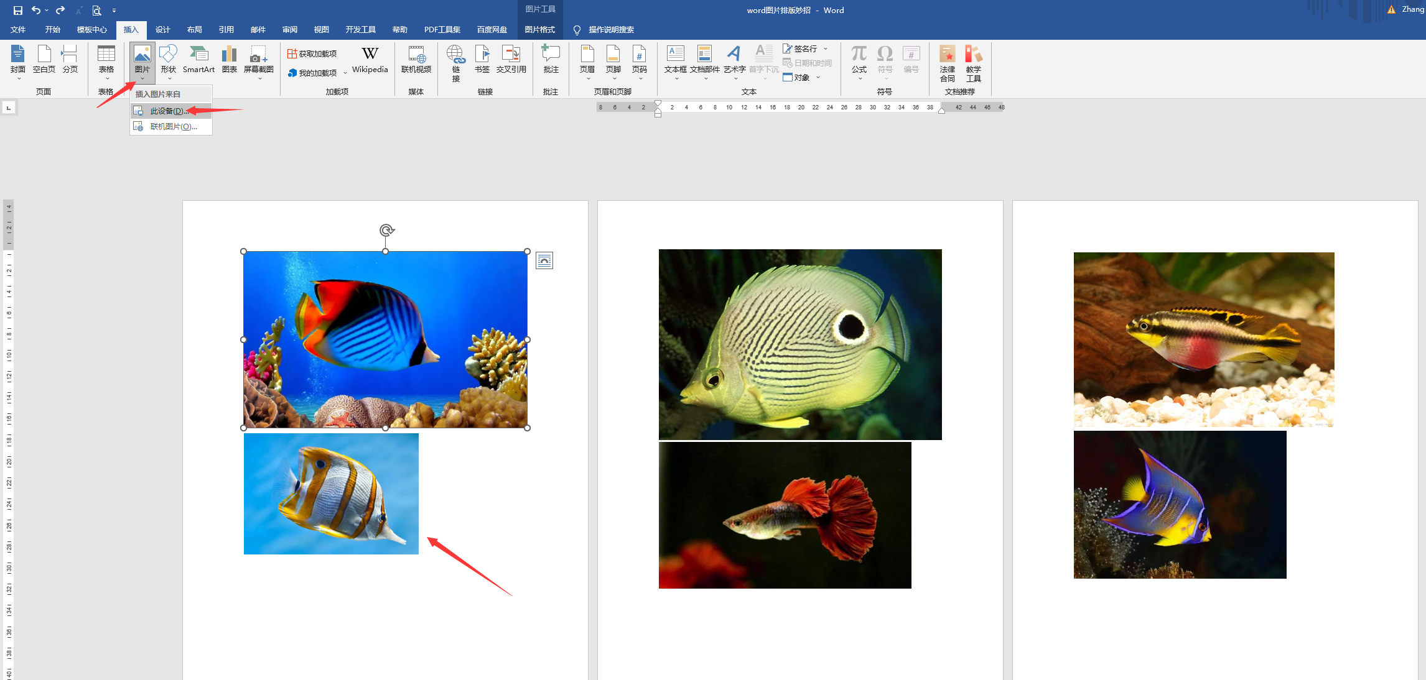1426x680 pixels.
Task: Click Signature Line (签名行) button
Action: [800, 48]
